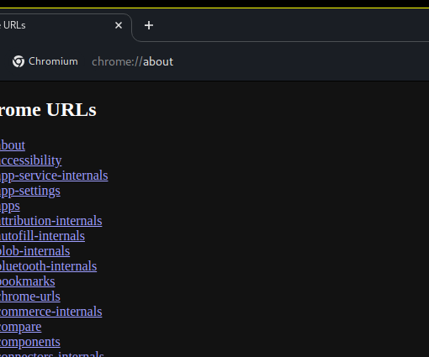
Task: Click the Chromium site info icon
Action: click(x=19, y=61)
